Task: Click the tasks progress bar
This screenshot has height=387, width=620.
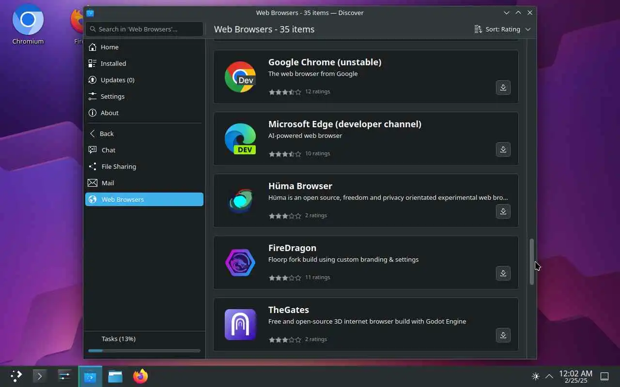Action: pos(144,351)
